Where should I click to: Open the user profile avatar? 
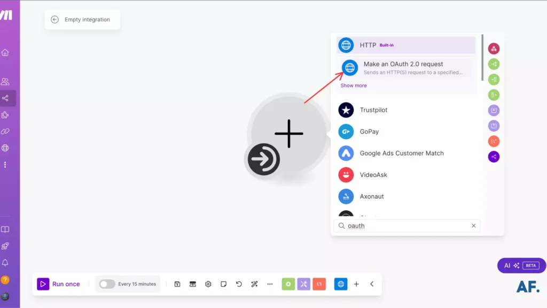5,296
